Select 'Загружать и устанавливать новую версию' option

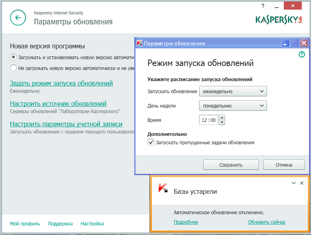pyautogui.click(x=13, y=57)
